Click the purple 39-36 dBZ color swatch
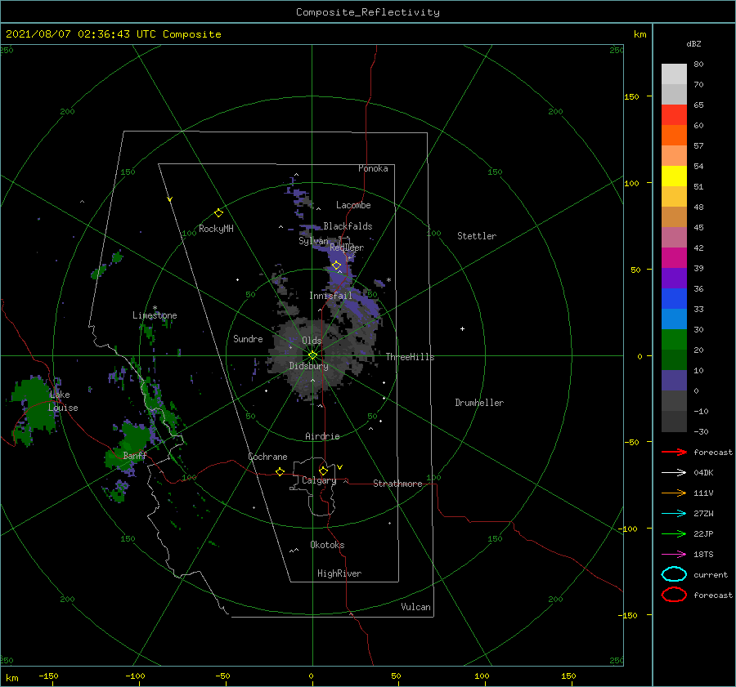The image size is (736, 687). pyautogui.click(x=674, y=279)
